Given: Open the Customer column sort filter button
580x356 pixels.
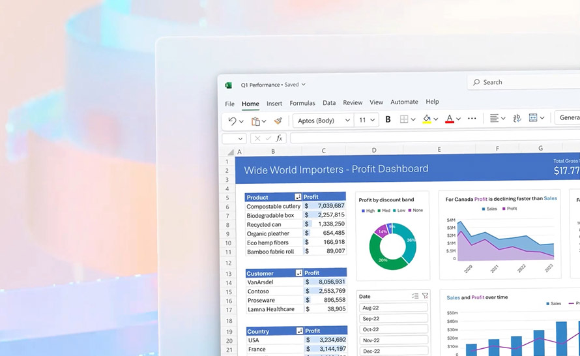Looking at the screenshot, I should 299,273.
